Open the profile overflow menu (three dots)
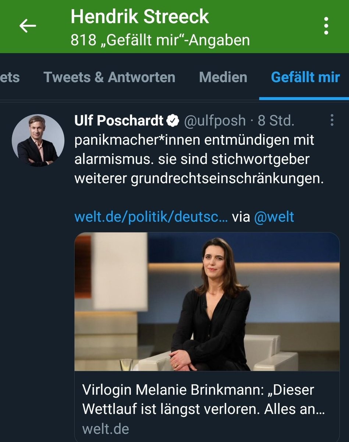This screenshot has height=442, width=349. click(x=326, y=26)
